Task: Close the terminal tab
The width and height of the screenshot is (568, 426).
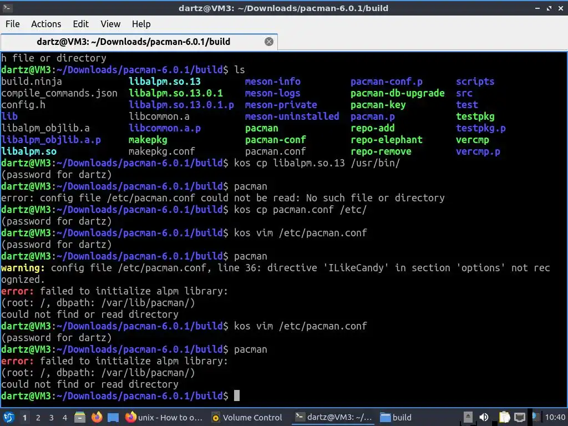Action: (x=269, y=42)
